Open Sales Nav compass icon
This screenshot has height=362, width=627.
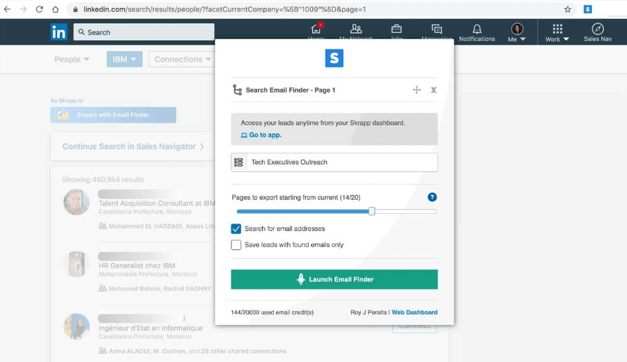click(x=597, y=30)
